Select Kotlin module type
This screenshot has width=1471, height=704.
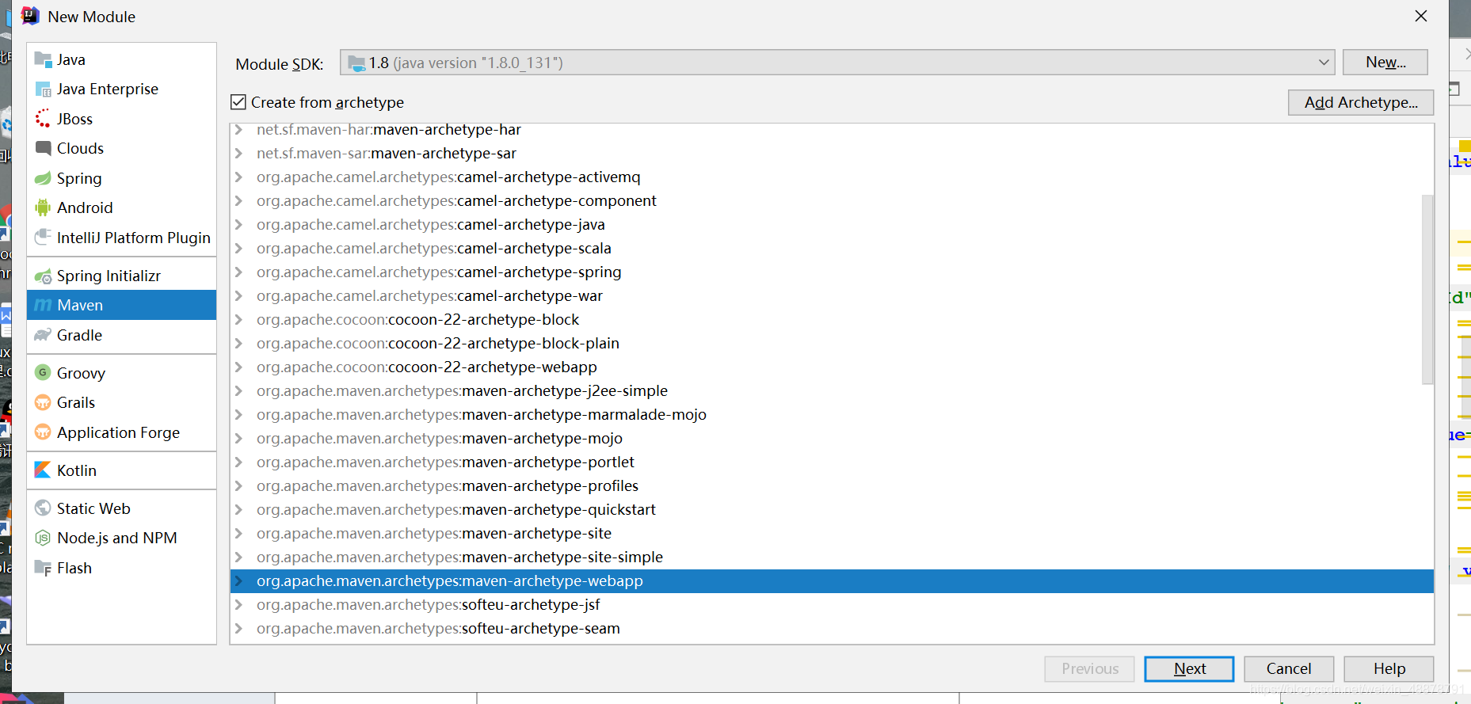point(121,470)
